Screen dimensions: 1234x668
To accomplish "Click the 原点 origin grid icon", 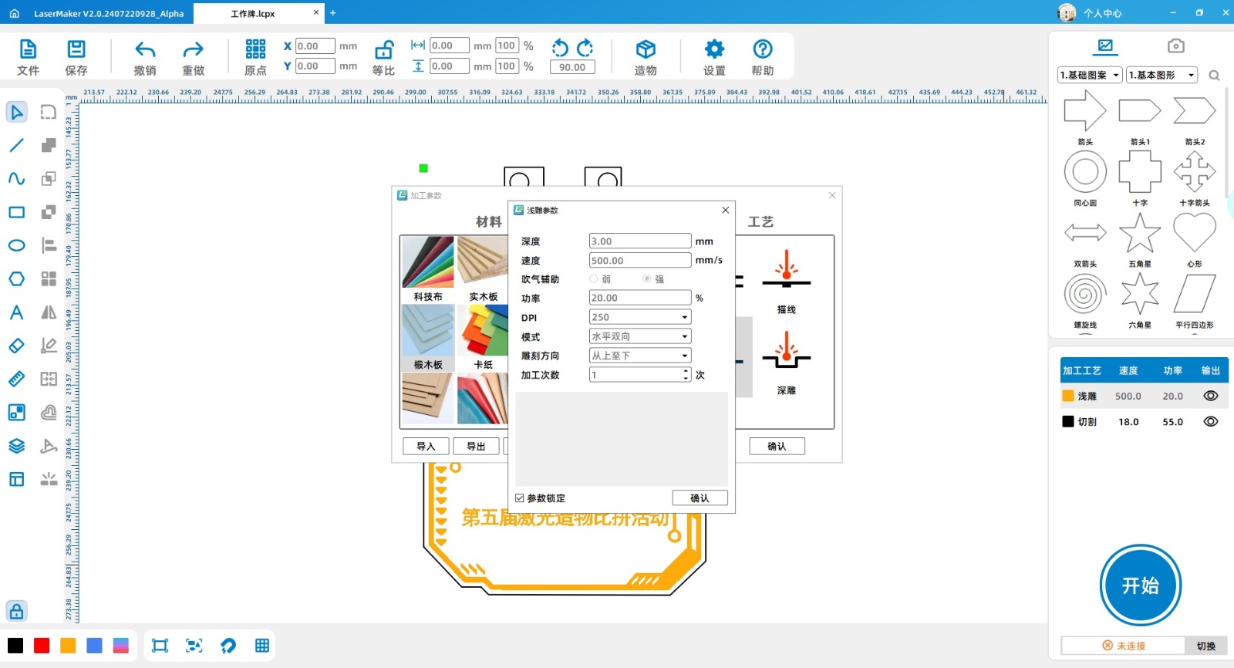I will point(255,50).
